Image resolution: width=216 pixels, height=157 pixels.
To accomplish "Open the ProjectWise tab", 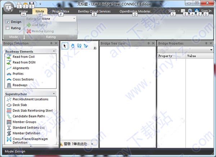I will (x=61, y=11).
